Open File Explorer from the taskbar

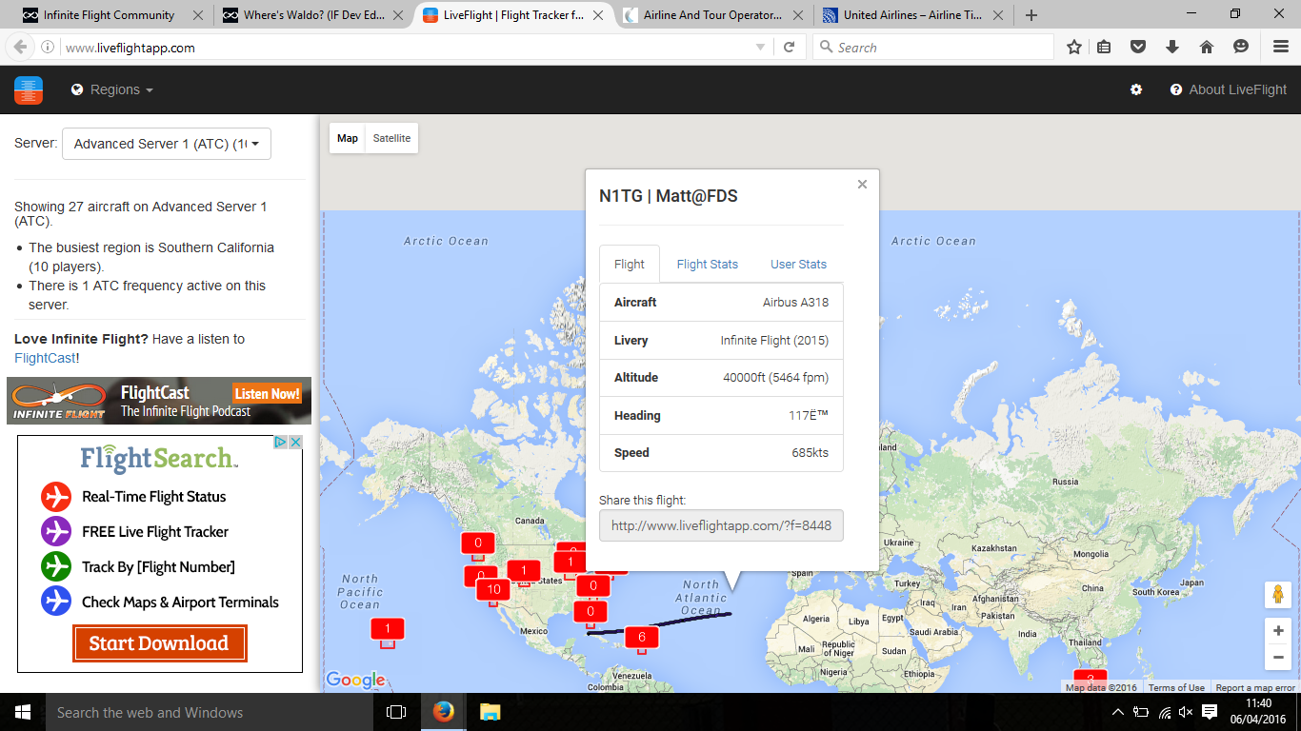point(490,712)
